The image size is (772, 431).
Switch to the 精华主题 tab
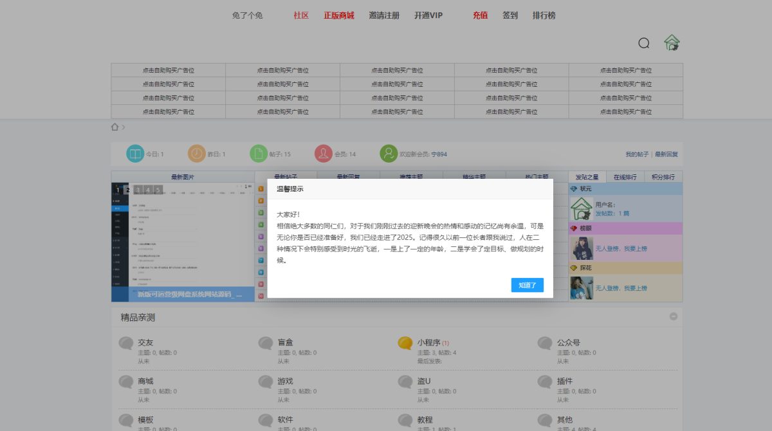[474, 176]
